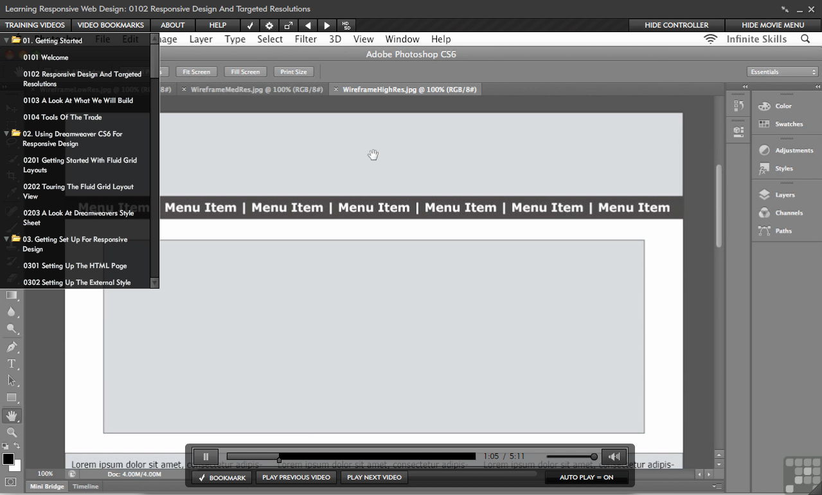Collapse 03. Getting Set Up folder
Image resolution: width=822 pixels, height=495 pixels.
coord(6,239)
